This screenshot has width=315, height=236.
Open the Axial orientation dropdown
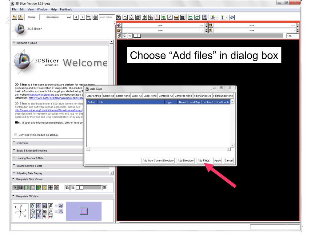(163, 26)
